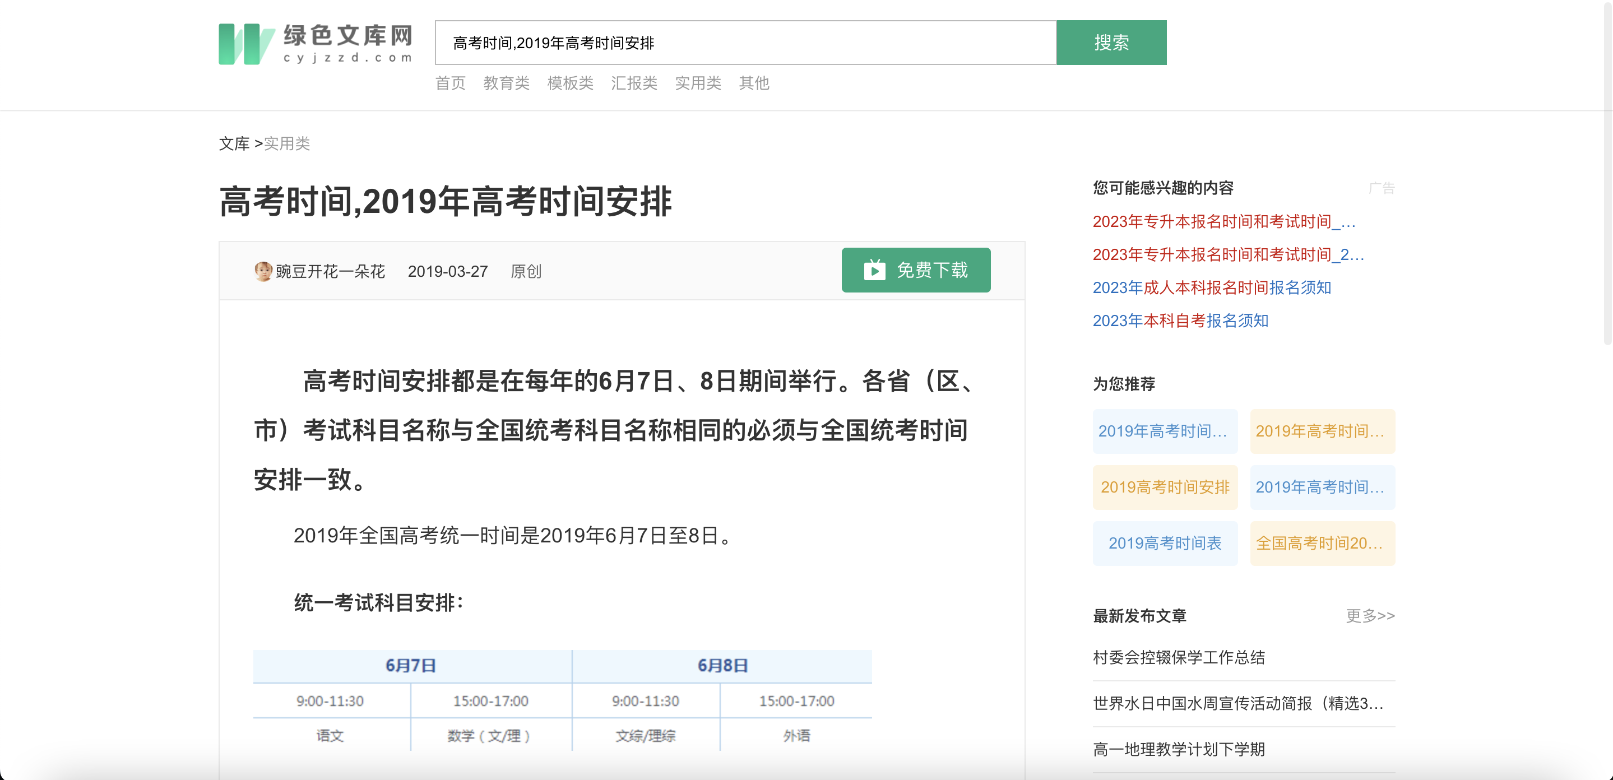Click the first 2023年专升本报名时间 red ad link
This screenshot has height=780, width=1613.
point(1223,221)
